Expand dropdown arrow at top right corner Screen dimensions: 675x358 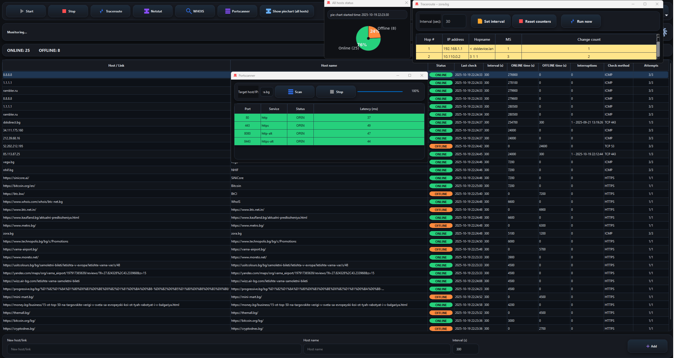pos(666,15)
